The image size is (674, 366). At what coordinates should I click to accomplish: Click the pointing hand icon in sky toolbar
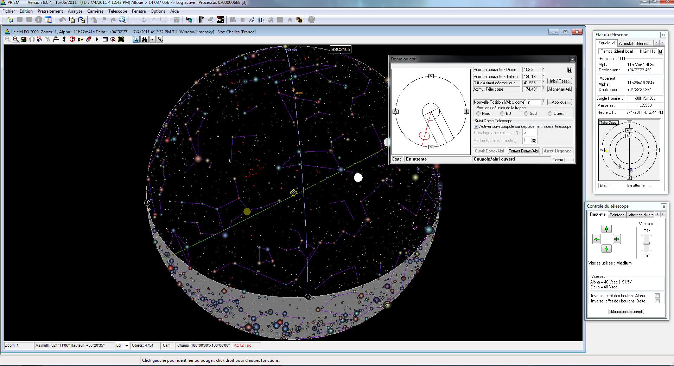coord(80,39)
